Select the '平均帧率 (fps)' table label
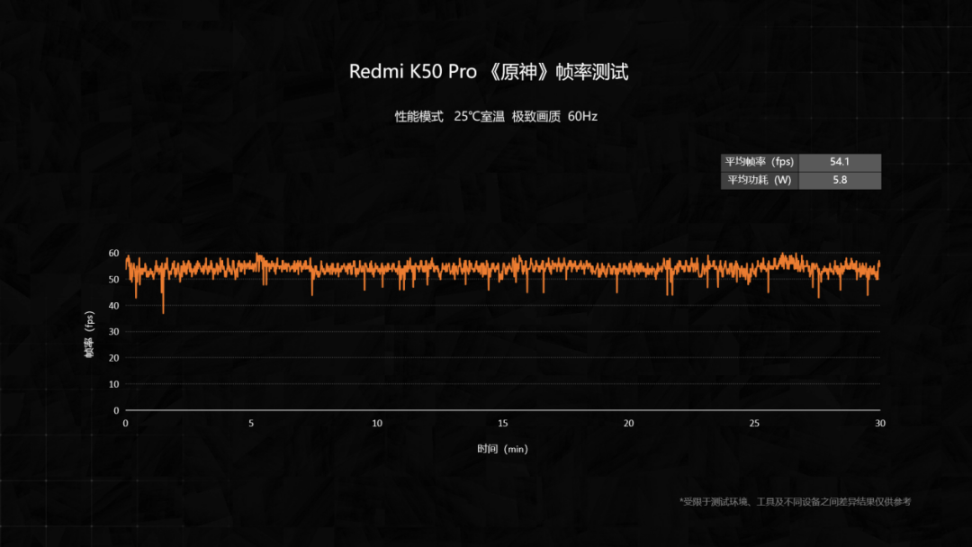 (760, 162)
